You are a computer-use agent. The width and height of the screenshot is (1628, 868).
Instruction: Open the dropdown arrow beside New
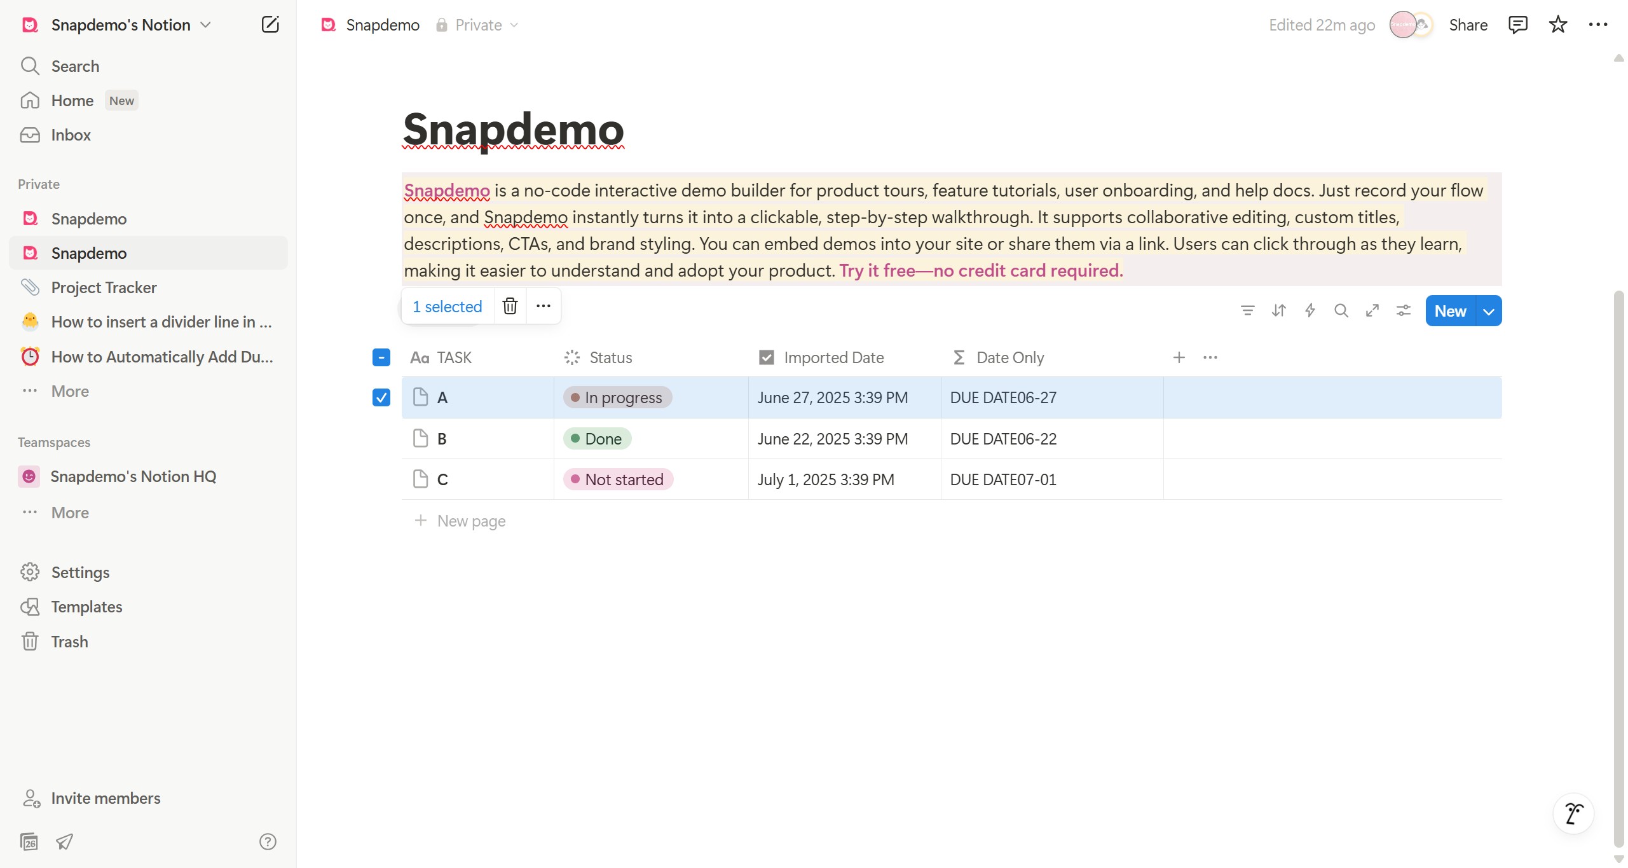(x=1489, y=311)
